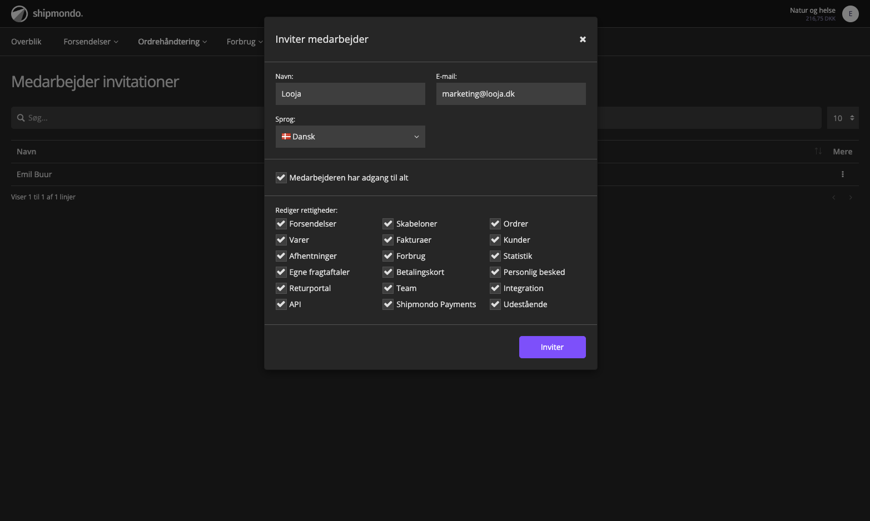
Task: Toggle the Forbrug permission checkbox
Action: coord(388,256)
